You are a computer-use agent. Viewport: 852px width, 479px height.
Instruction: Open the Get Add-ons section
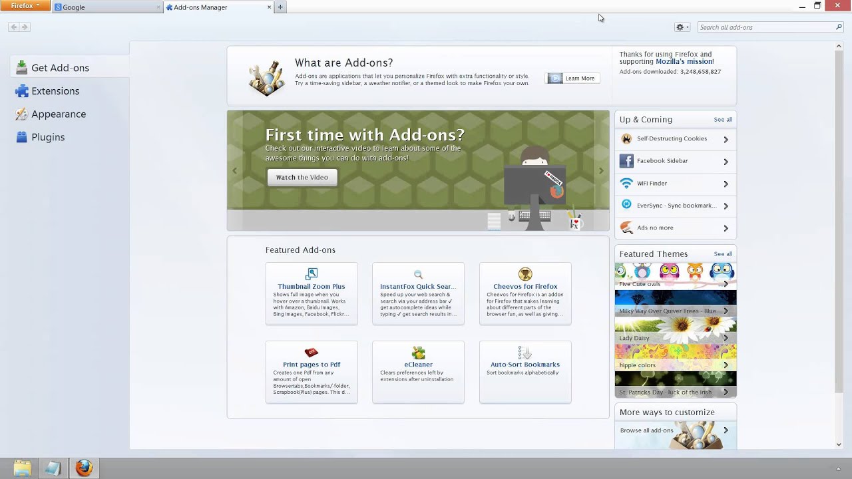[70, 68]
